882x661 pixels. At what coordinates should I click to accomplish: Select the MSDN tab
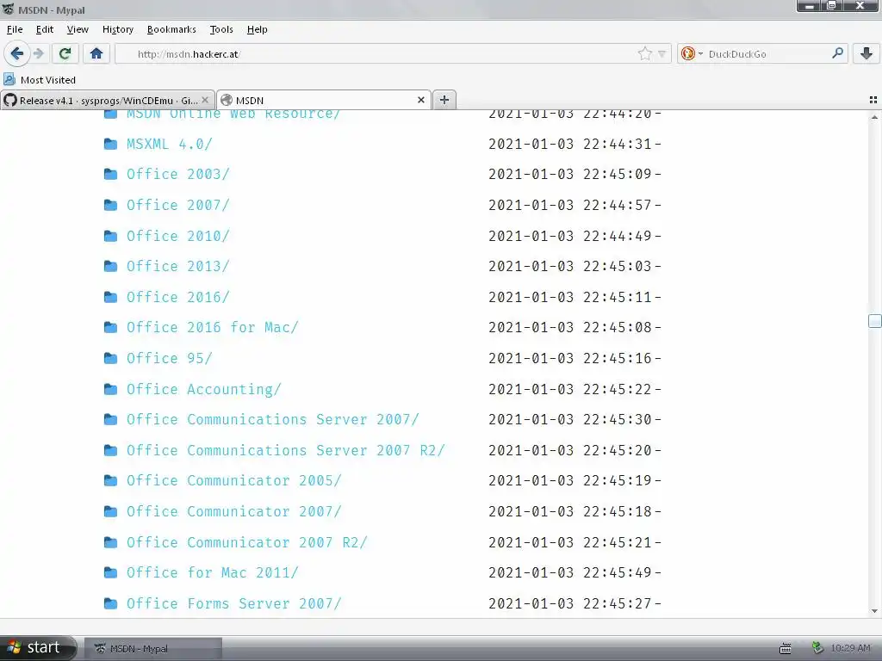(x=324, y=100)
